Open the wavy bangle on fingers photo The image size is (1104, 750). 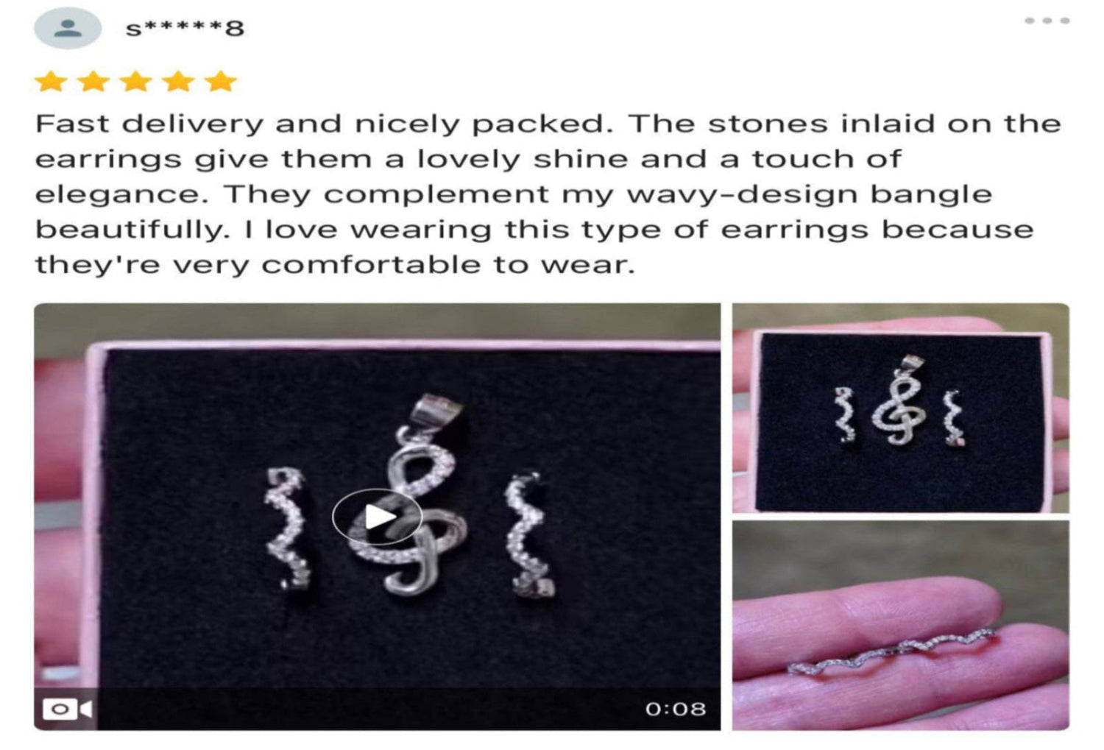[900, 626]
